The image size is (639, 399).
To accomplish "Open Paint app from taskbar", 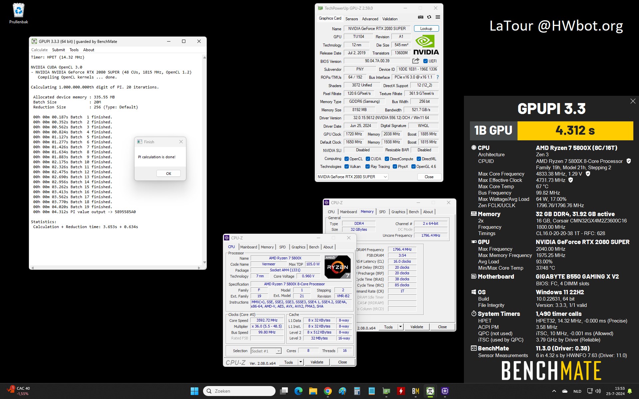I will (342, 391).
